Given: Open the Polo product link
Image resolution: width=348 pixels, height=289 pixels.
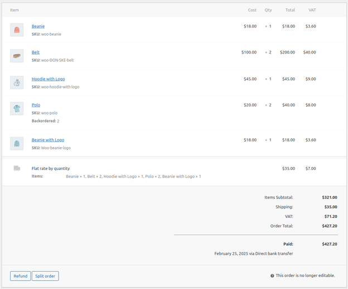Looking at the screenshot, I should 36,105.
